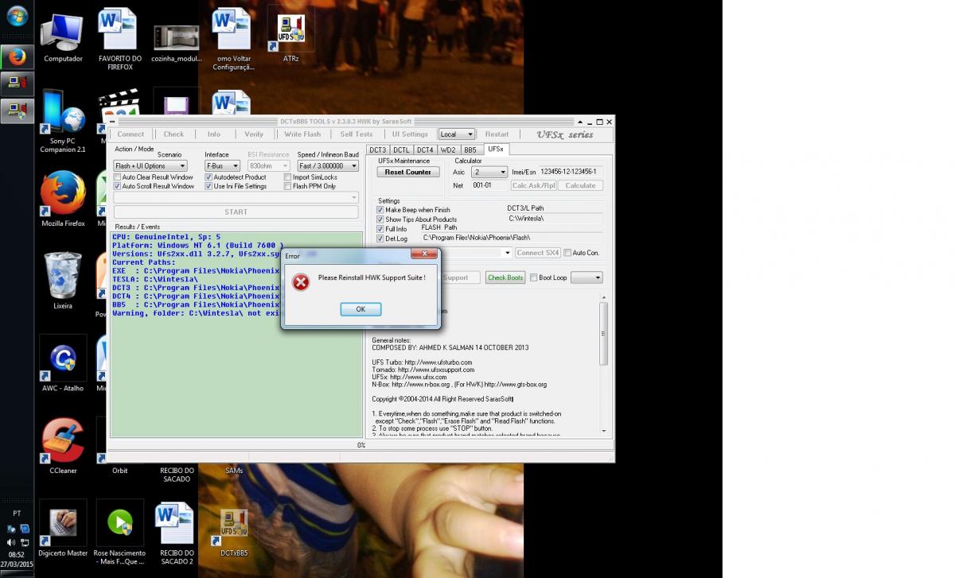Toggle Autodetect Product checkbox

[x=209, y=177]
